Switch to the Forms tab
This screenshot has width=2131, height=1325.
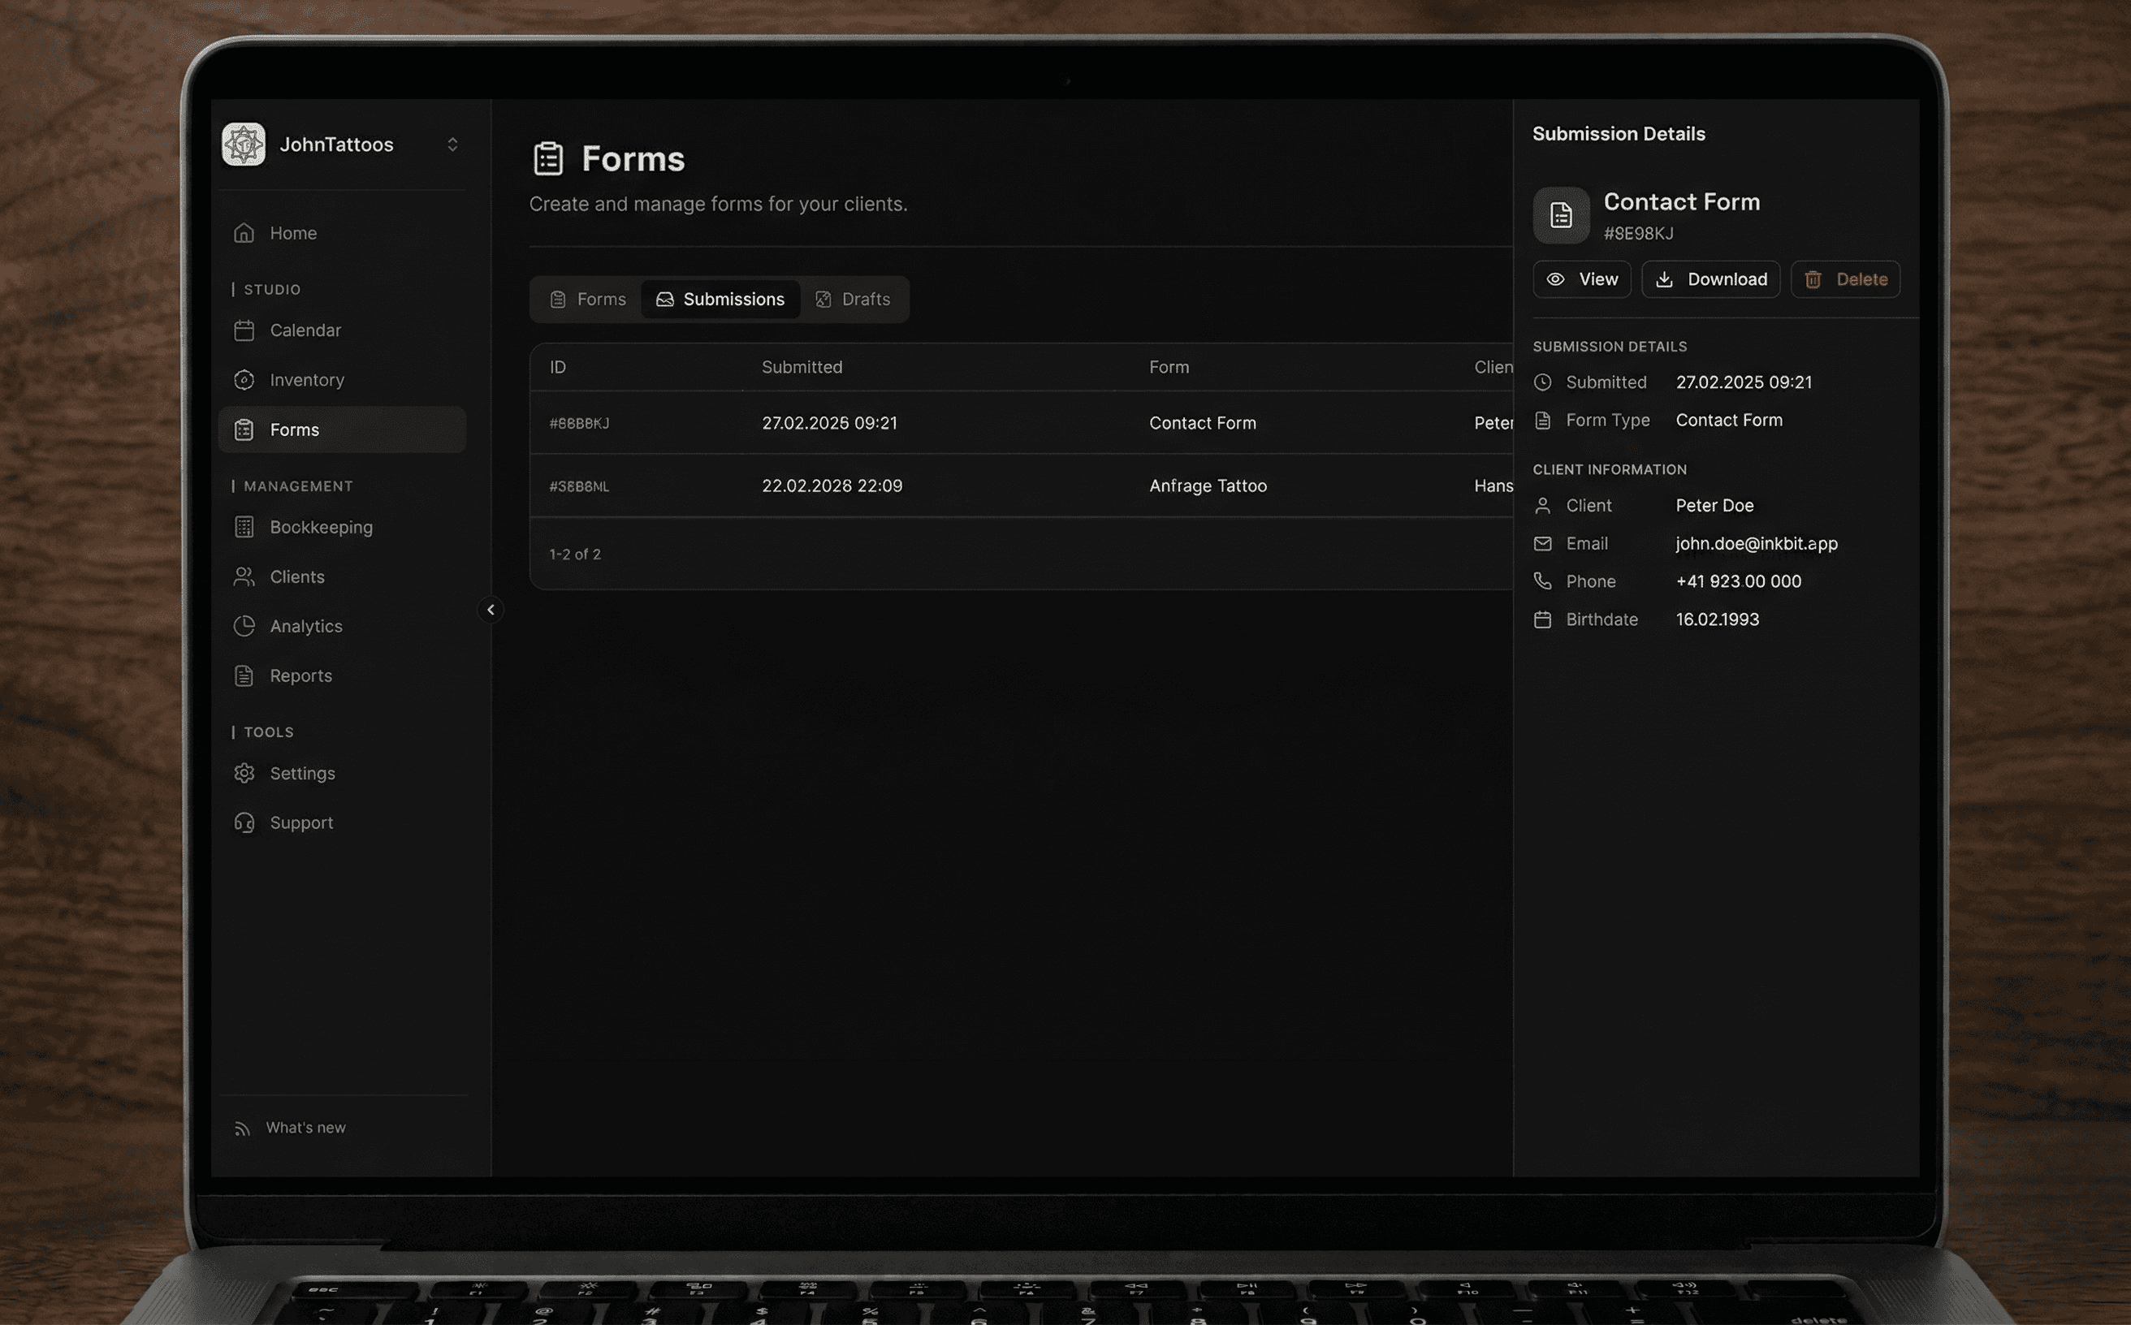pos(588,300)
